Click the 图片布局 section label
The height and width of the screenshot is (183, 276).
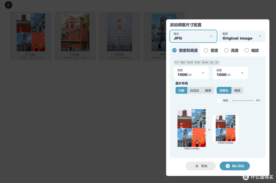[x=182, y=83]
